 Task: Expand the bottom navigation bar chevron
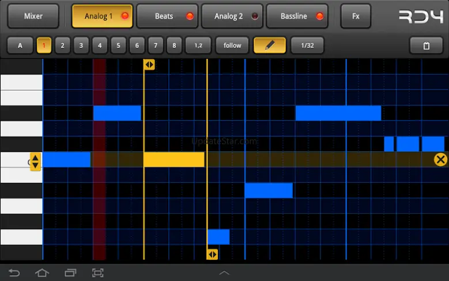coord(224,272)
